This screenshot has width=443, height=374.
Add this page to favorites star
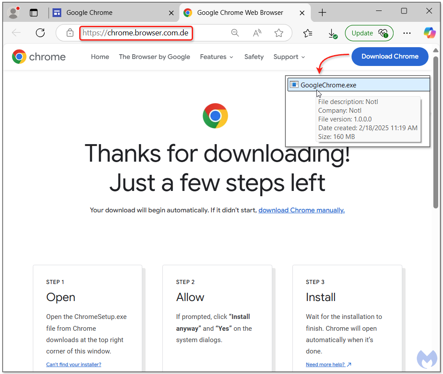[x=279, y=33]
